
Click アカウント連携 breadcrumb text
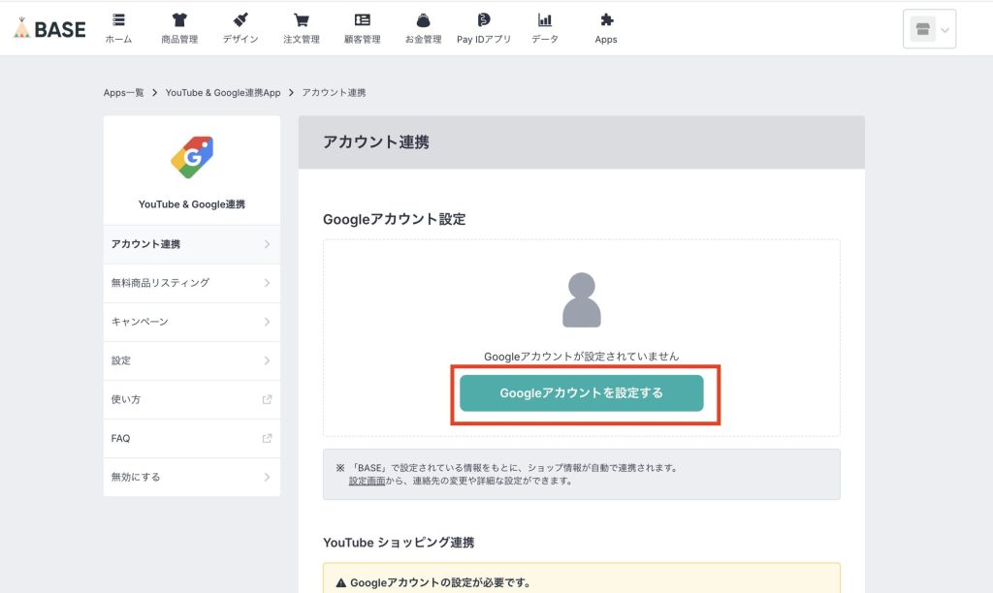point(334,92)
